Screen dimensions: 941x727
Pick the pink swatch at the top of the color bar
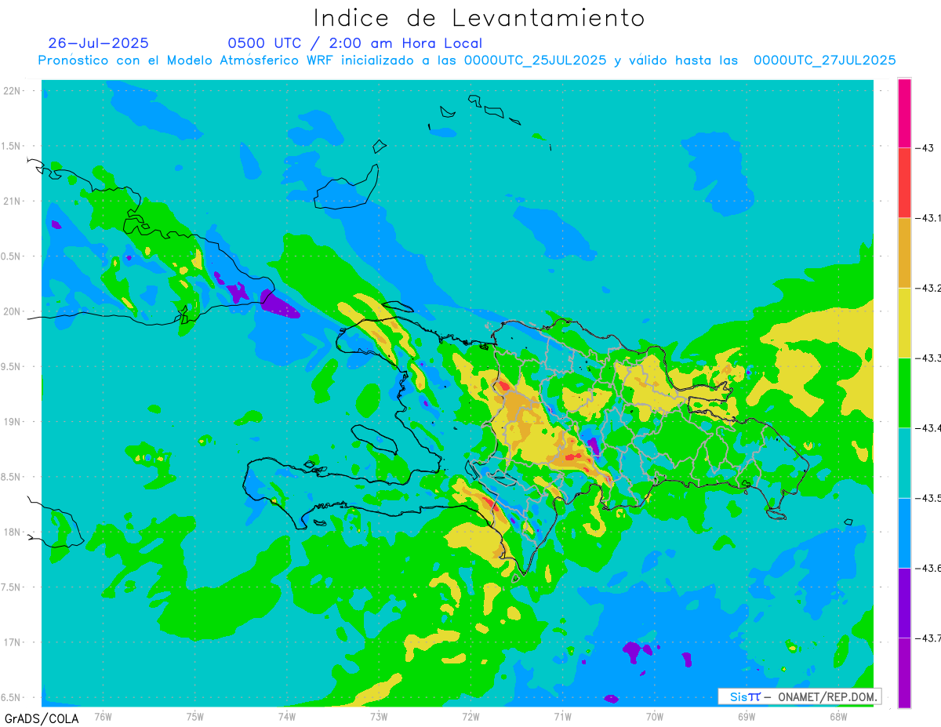pyautogui.click(x=904, y=113)
